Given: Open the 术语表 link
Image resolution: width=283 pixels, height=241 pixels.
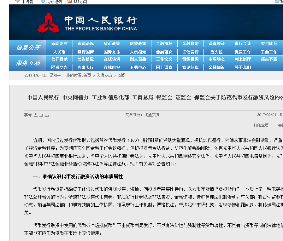Looking at the screenshot, I should pos(27,2).
